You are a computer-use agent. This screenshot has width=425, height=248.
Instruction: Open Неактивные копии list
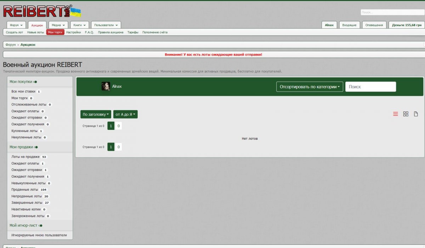[26, 209]
